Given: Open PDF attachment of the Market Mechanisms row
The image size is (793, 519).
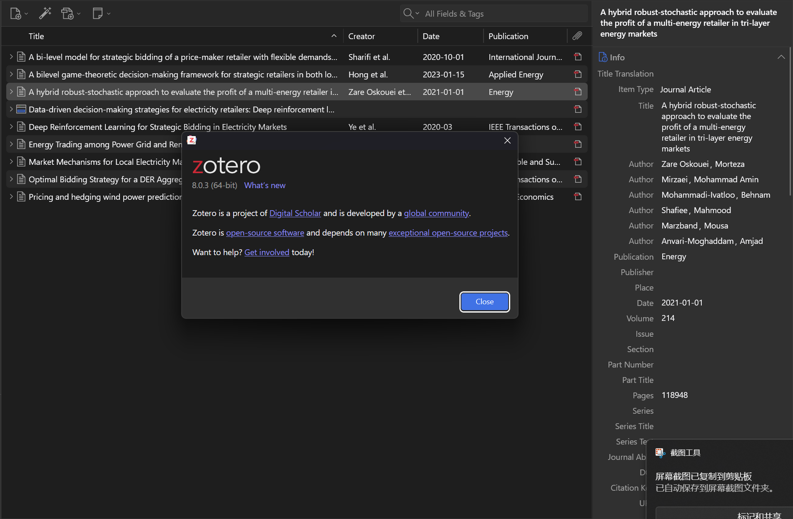Looking at the screenshot, I should tap(578, 161).
